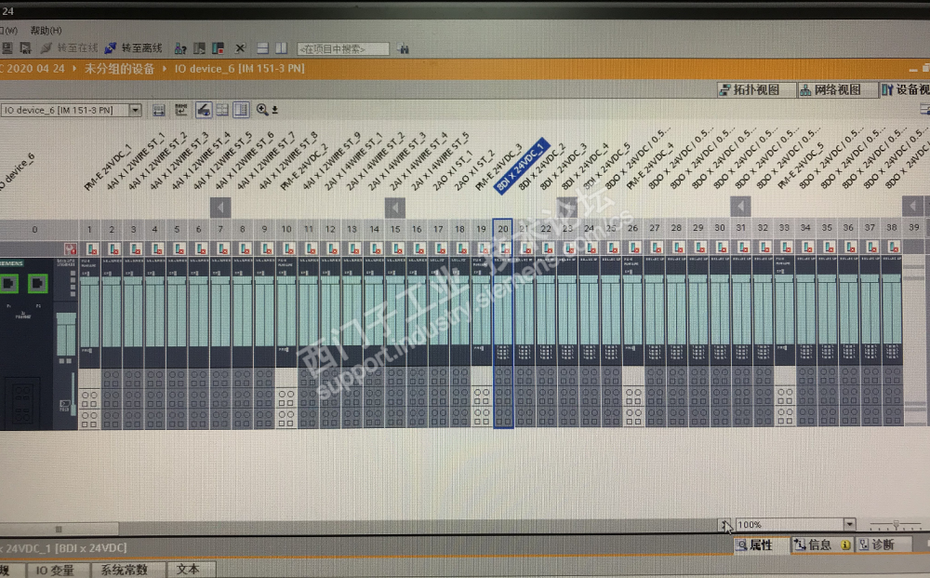
Task: Click the horizontal scrollbar thumb
Action: tap(59, 529)
